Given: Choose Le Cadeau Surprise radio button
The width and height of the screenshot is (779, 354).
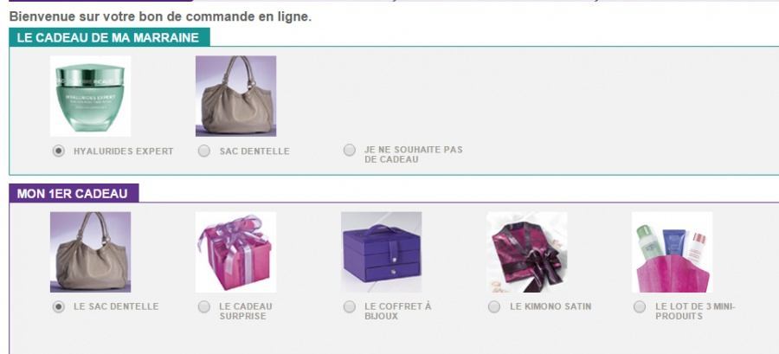Looking at the screenshot, I should (x=204, y=307).
